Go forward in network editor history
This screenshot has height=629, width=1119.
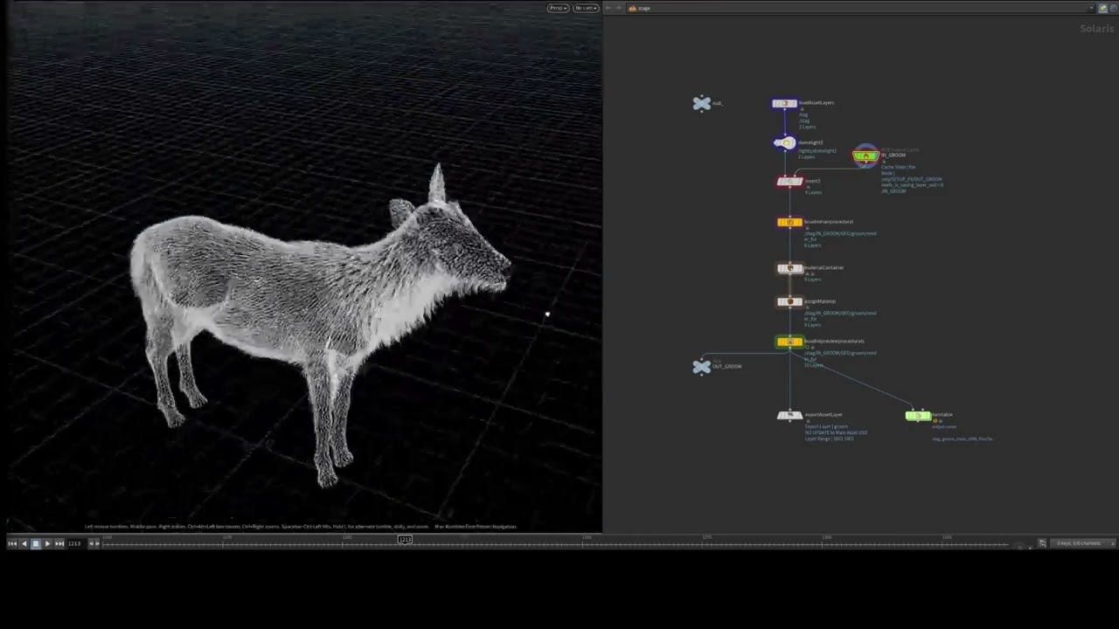[x=619, y=8]
